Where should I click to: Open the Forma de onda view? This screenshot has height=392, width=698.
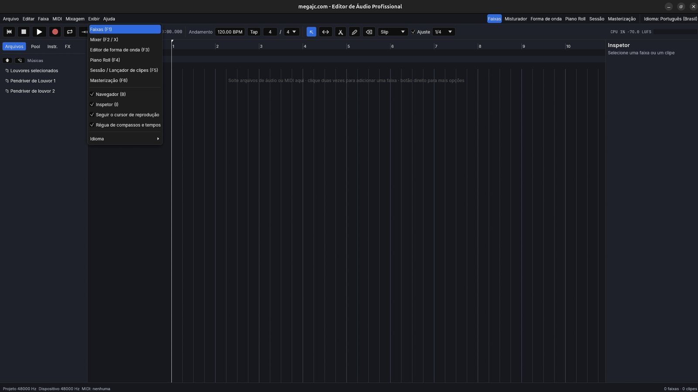546,19
